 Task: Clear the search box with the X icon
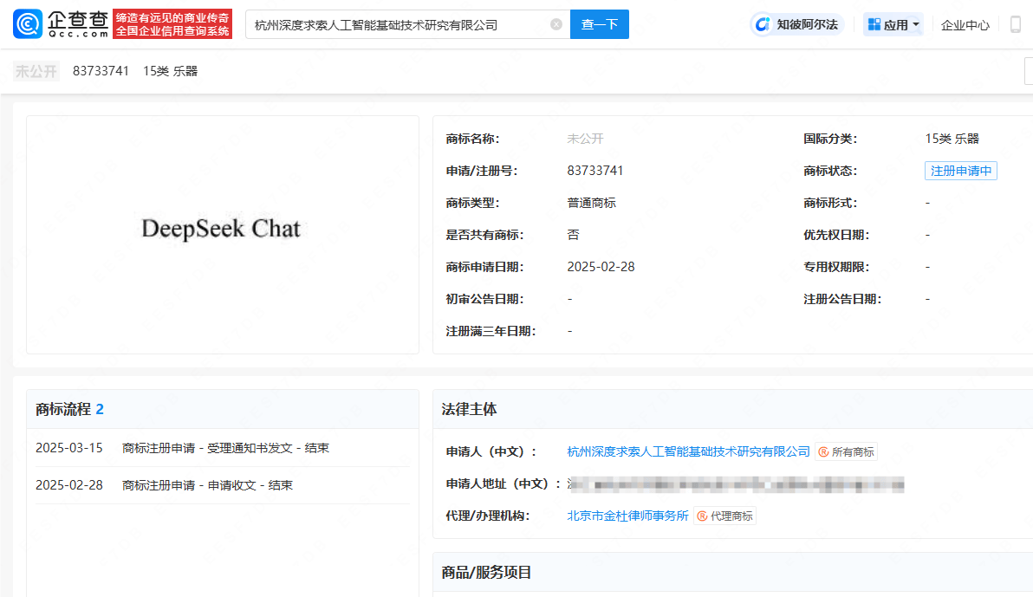point(556,24)
